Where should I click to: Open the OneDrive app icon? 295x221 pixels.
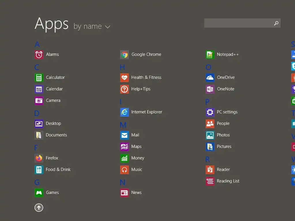210,78
